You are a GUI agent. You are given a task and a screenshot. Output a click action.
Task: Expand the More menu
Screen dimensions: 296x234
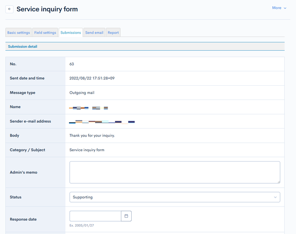(279, 8)
